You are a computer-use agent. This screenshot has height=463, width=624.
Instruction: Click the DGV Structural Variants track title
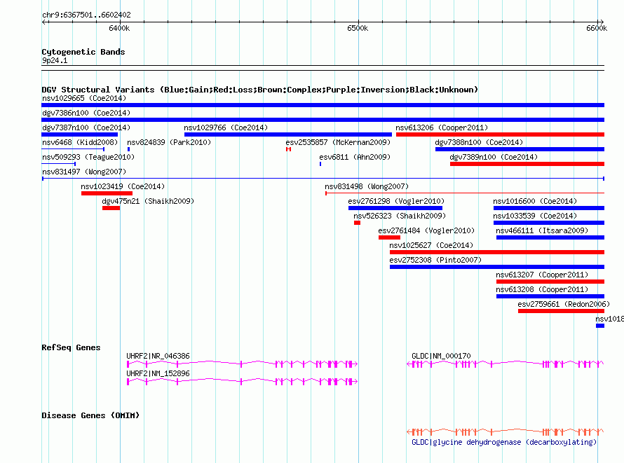(x=259, y=90)
